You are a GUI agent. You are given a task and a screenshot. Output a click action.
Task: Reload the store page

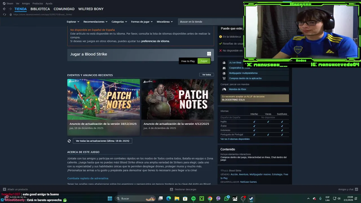[x=4, y=14]
